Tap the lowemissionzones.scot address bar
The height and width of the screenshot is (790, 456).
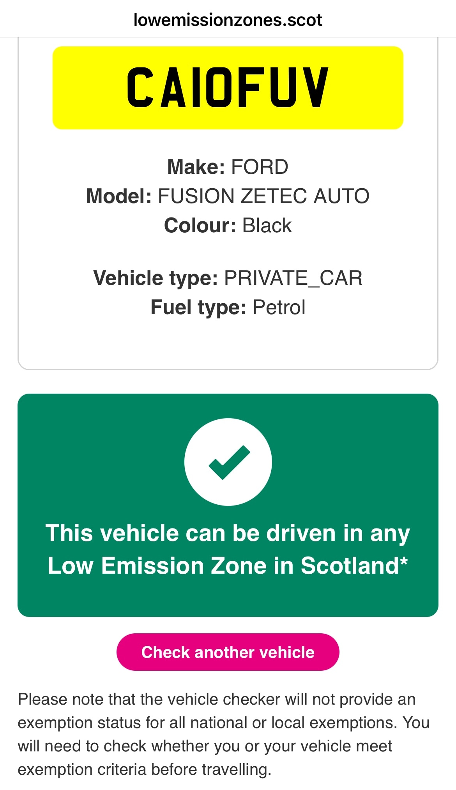(x=228, y=20)
